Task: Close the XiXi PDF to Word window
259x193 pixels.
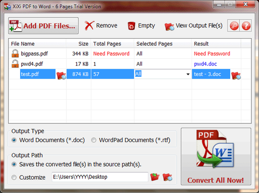Action: pyautogui.click(x=245, y=4)
